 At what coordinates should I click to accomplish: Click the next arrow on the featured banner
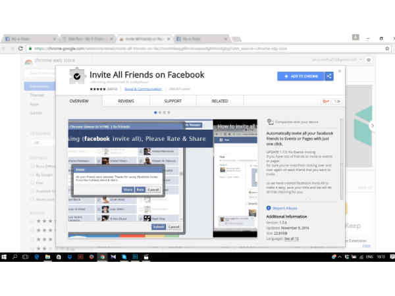(x=373, y=126)
